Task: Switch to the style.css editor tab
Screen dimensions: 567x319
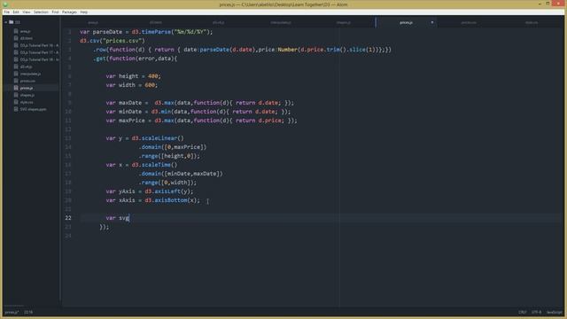Action: click(x=532, y=22)
